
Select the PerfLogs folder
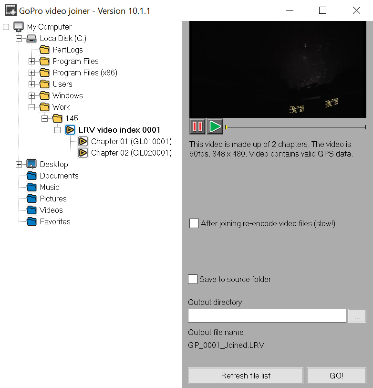(x=67, y=50)
